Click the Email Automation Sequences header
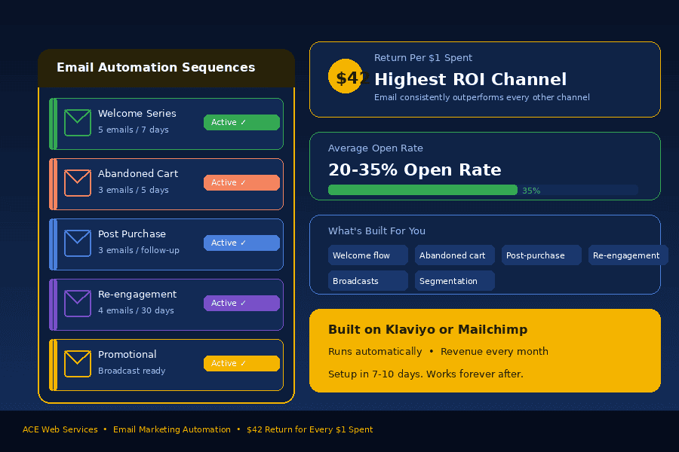679x452 pixels. click(x=166, y=68)
